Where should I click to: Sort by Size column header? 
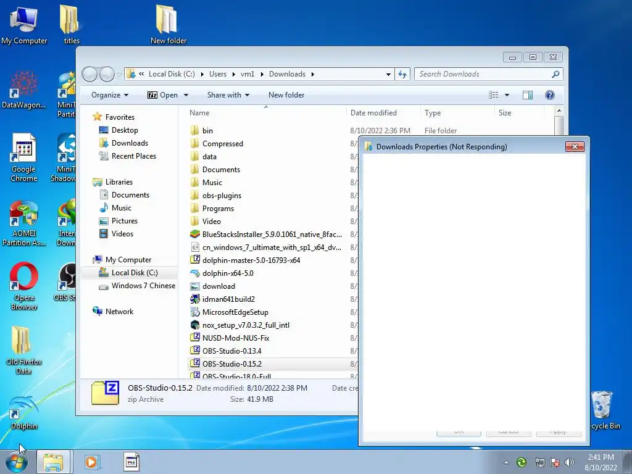click(520, 113)
